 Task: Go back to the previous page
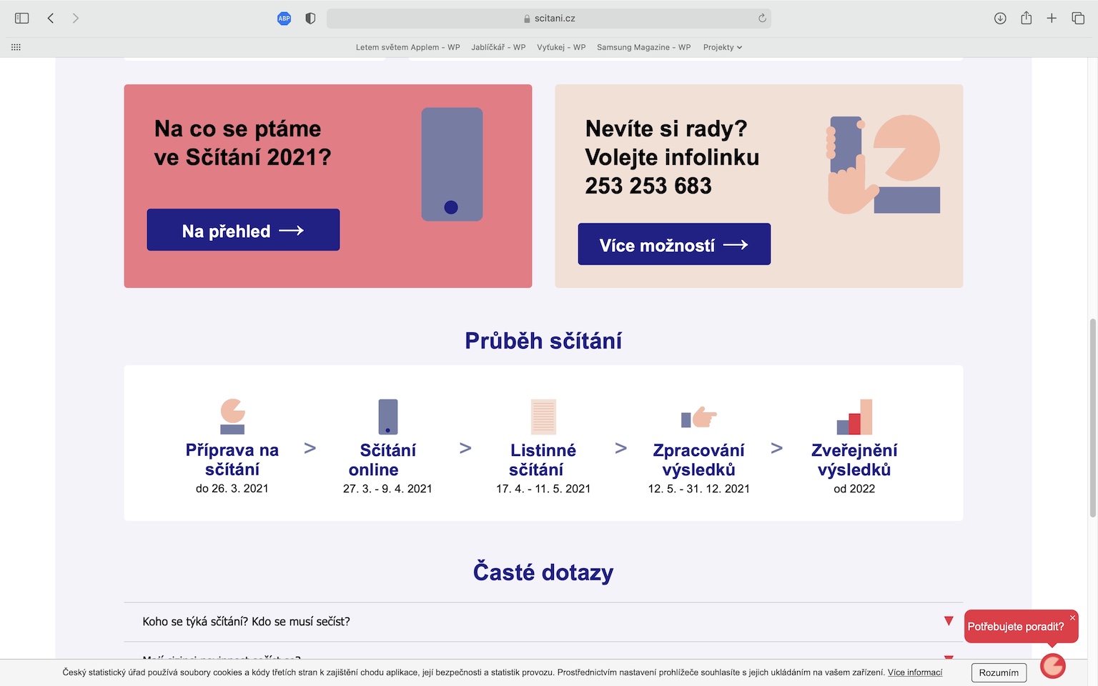(51, 18)
